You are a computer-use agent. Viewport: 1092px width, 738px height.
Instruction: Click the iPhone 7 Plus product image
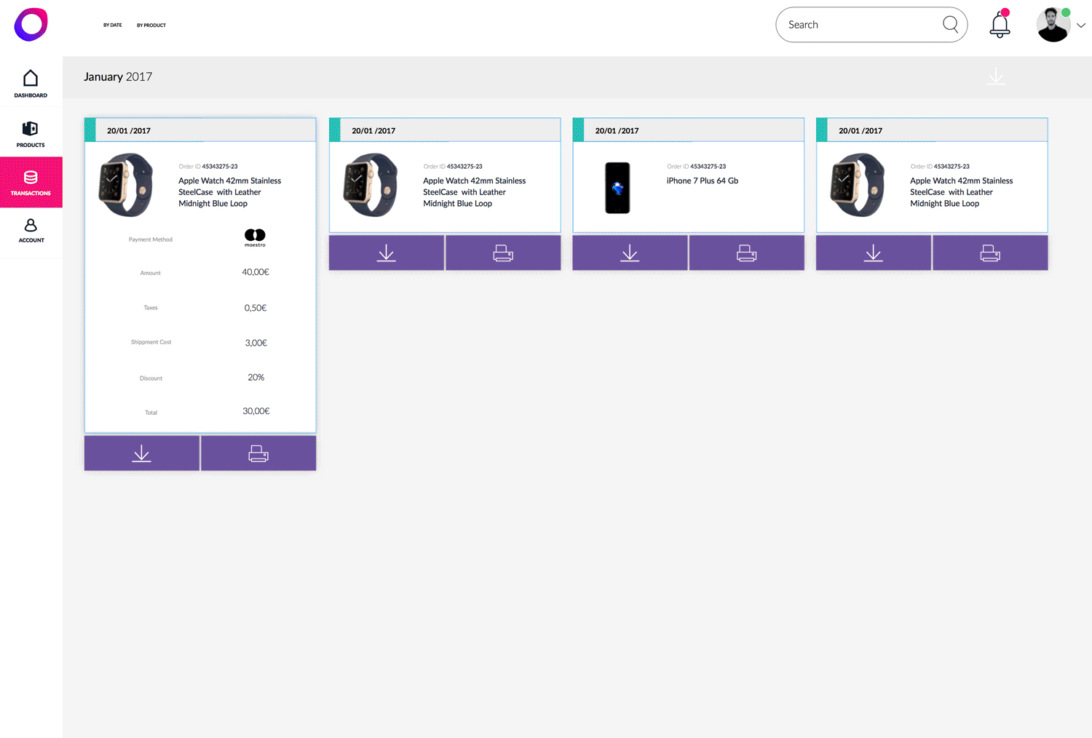(x=617, y=188)
